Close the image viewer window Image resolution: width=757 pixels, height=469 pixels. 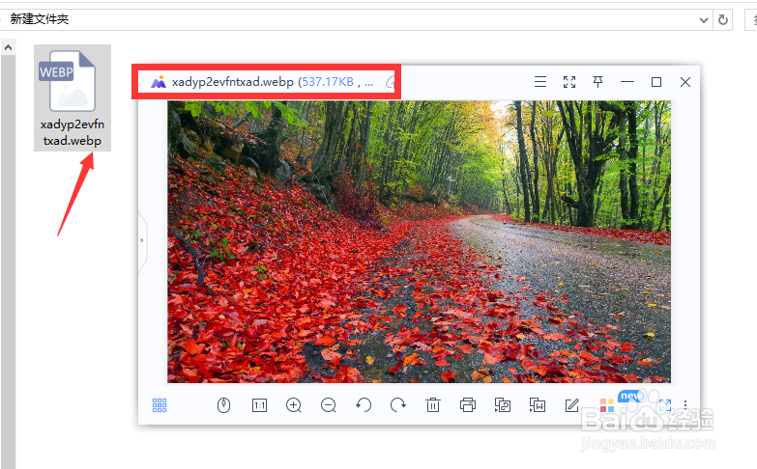[x=685, y=82]
